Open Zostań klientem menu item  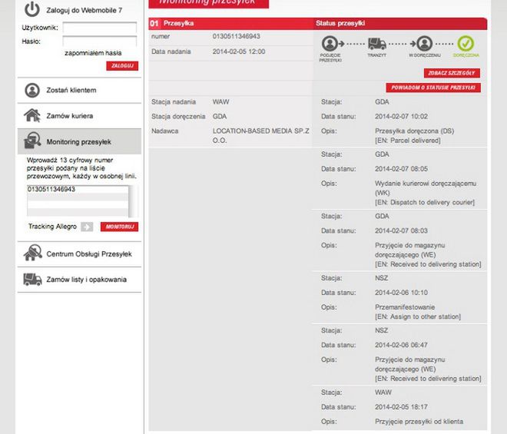pos(80,90)
